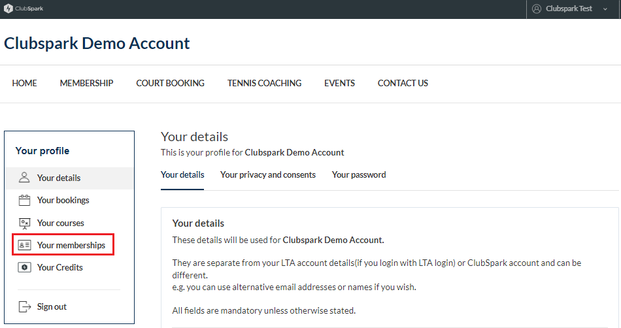Screen dimensions: 621x328
Task: Open the Clubspark Test user menu
Action: pos(569,8)
